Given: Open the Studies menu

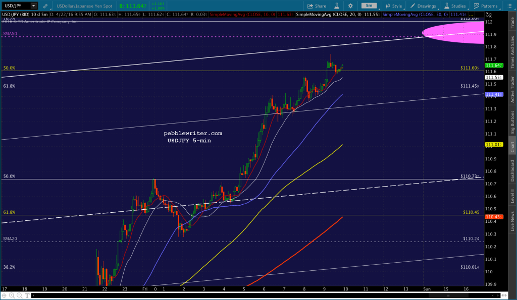Looking at the screenshot, I should 455,6.
